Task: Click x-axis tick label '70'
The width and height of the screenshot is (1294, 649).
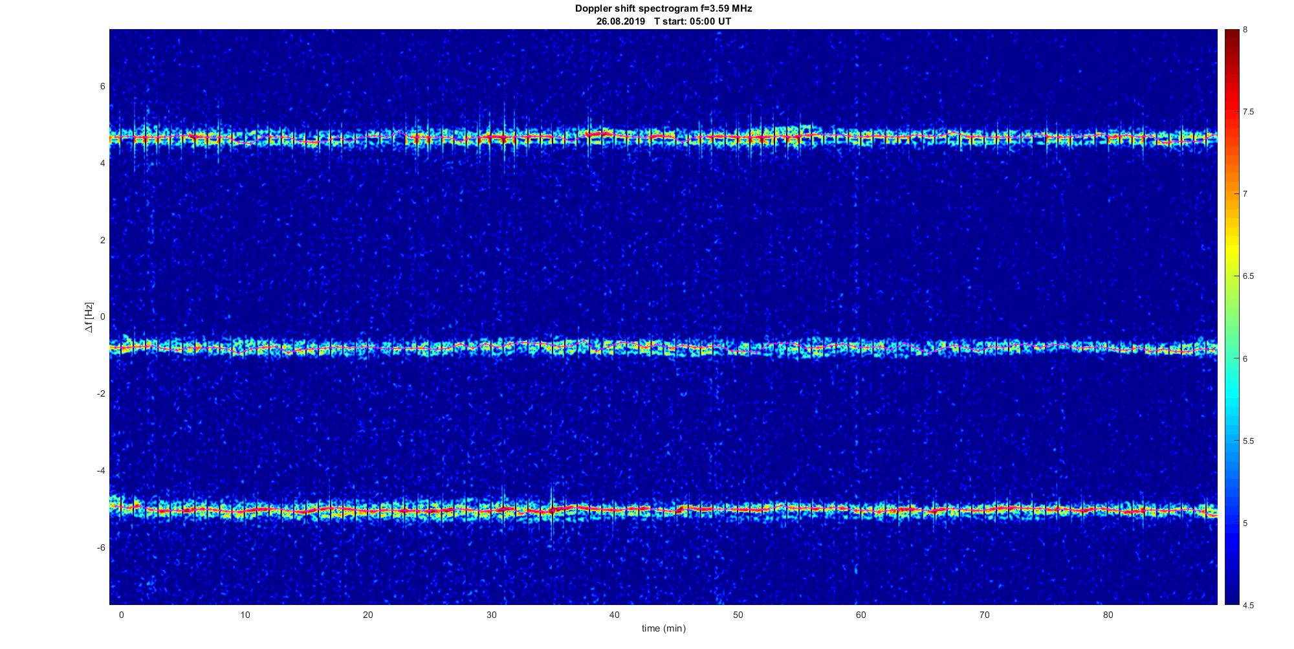Action: point(985,615)
